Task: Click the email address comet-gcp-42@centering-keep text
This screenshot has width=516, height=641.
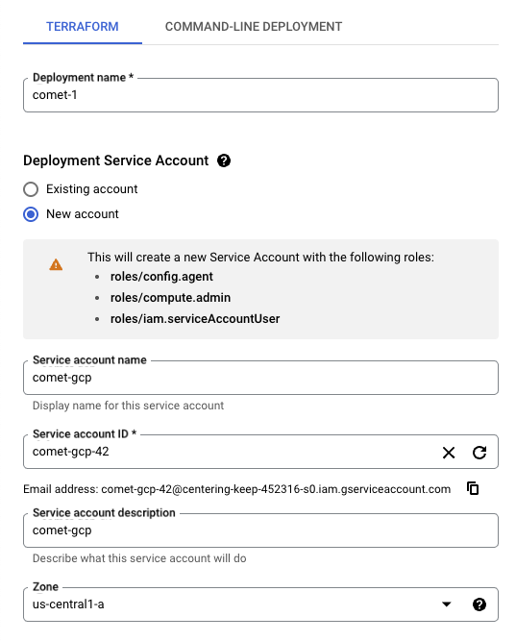Action: pyautogui.click(x=276, y=489)
